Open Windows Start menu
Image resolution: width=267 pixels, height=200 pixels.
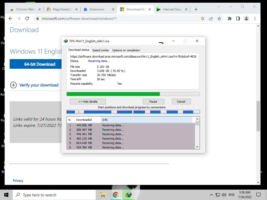pyautogui.click(x=6, y=195)
